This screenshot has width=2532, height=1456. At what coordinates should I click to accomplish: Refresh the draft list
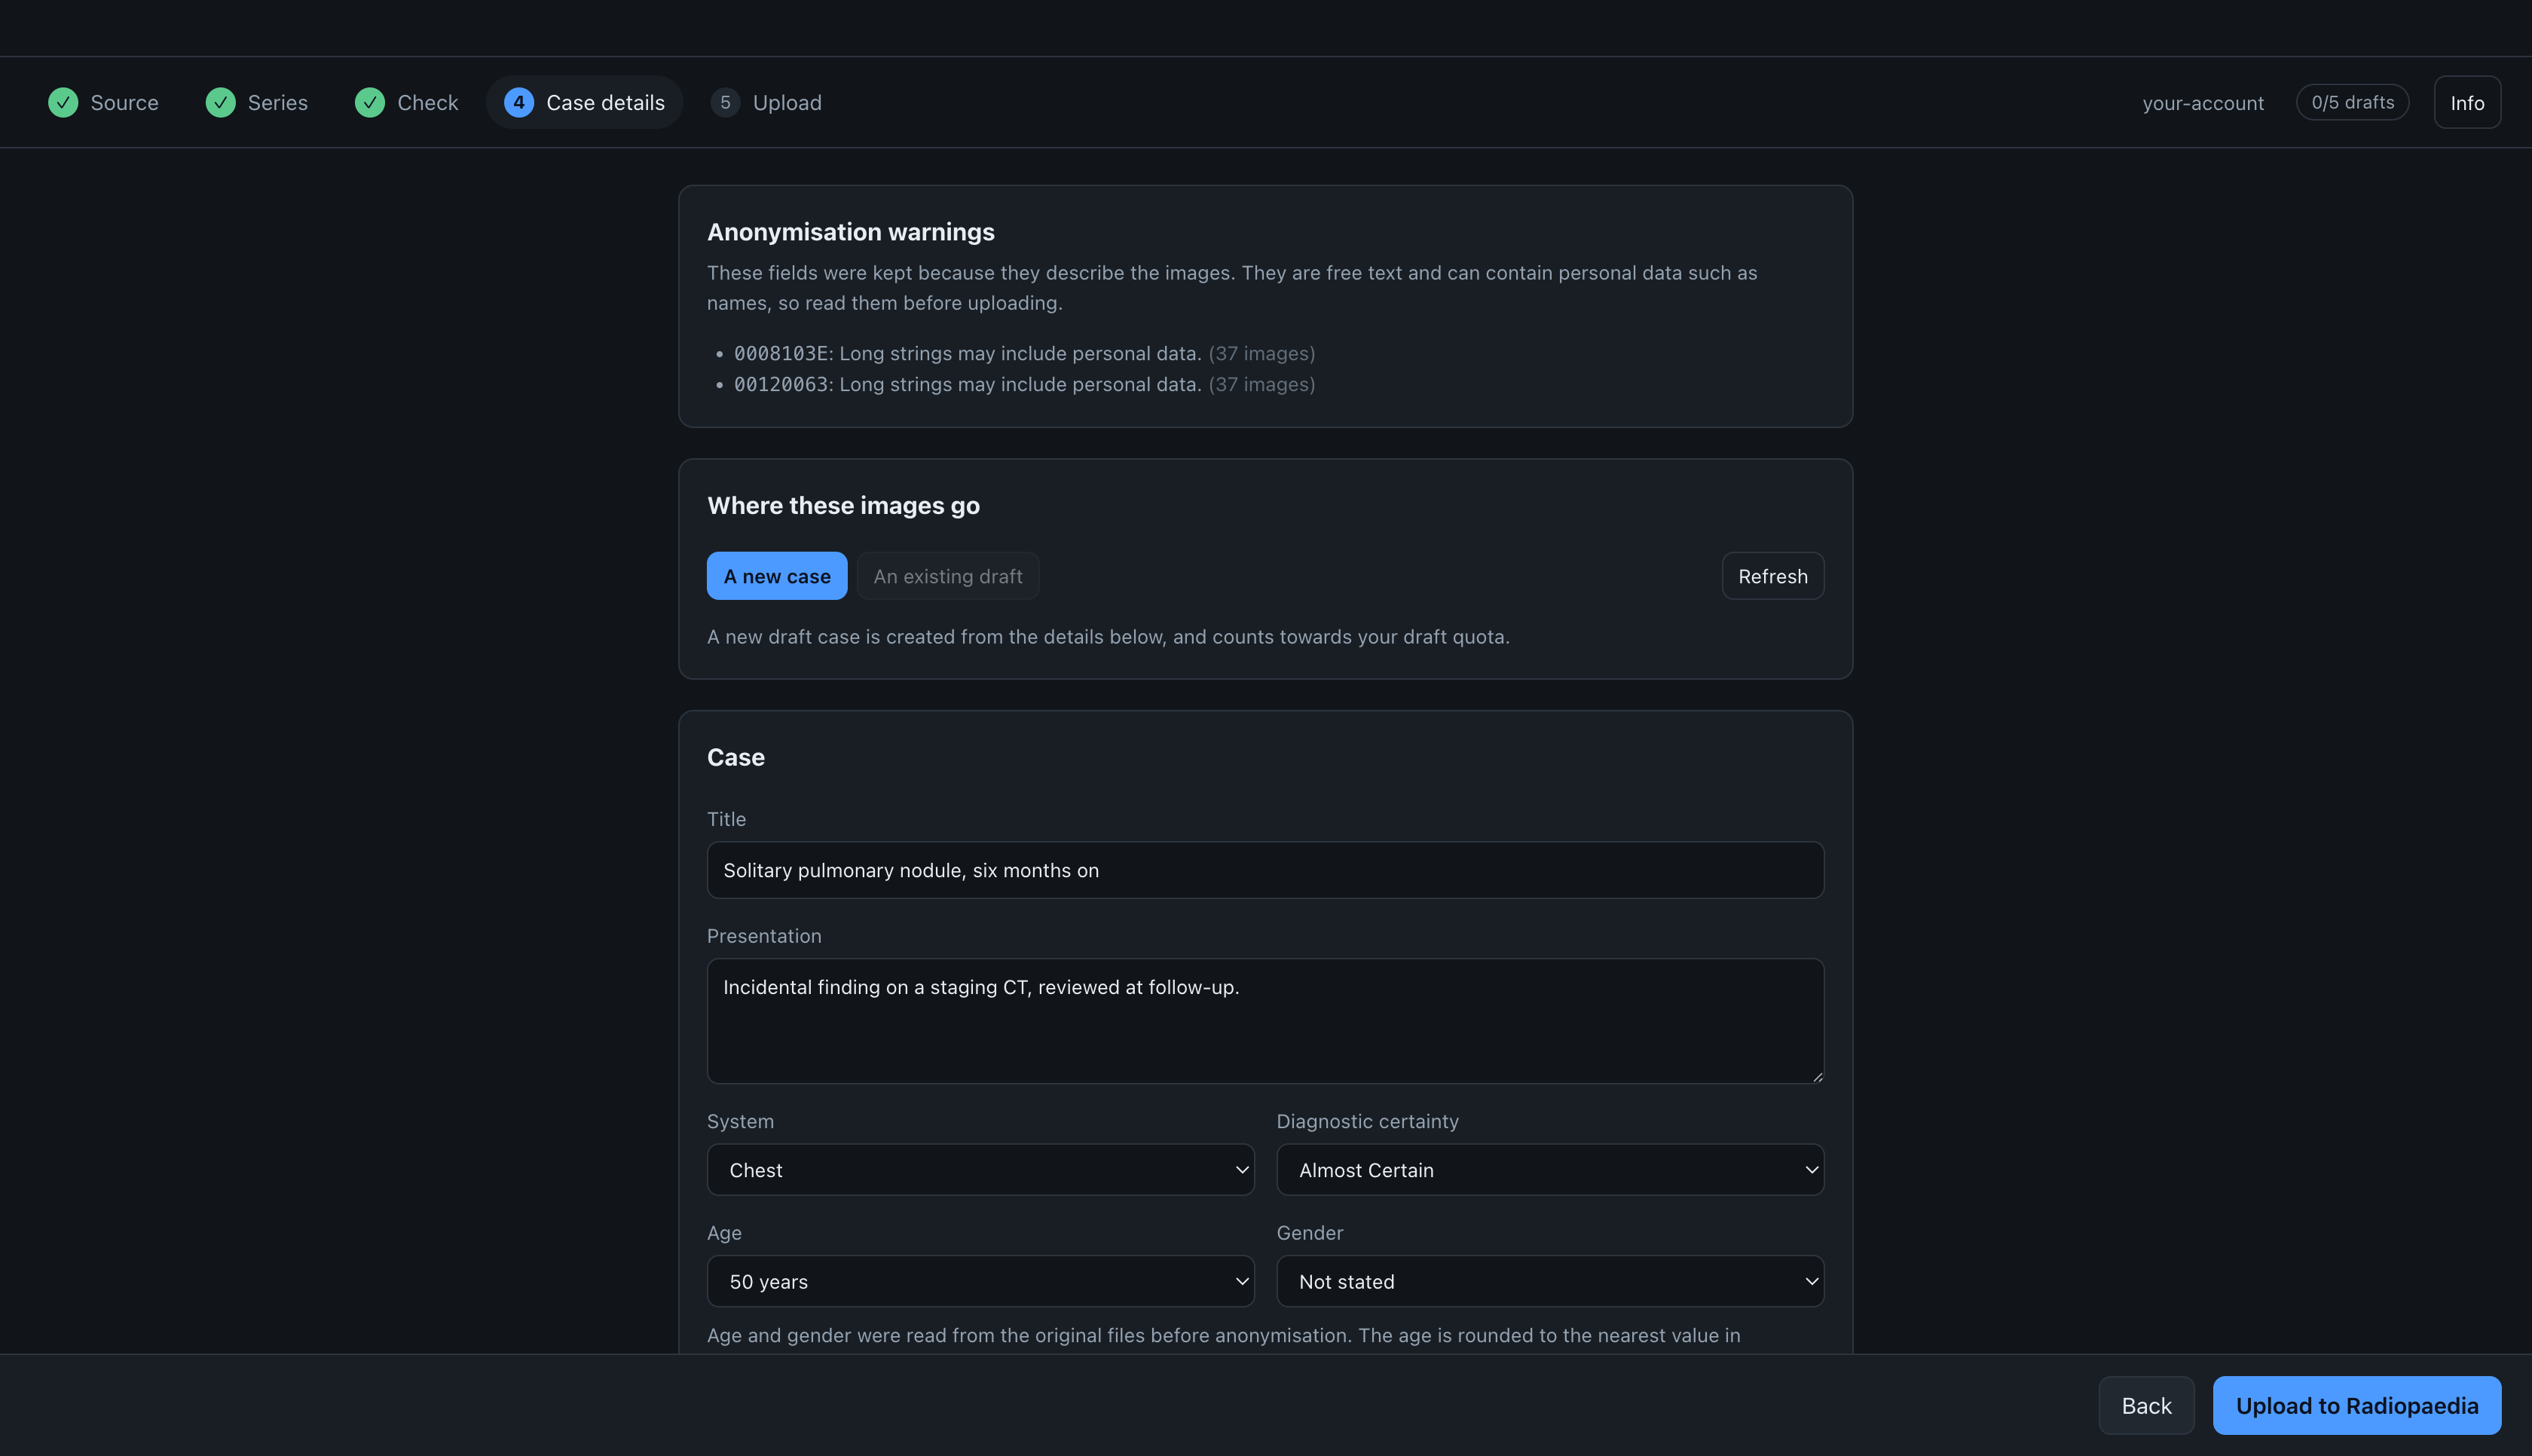point(1772,576)
